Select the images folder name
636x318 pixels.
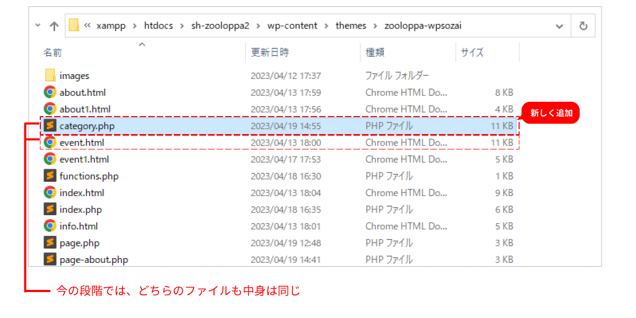[x=74, y=76]
